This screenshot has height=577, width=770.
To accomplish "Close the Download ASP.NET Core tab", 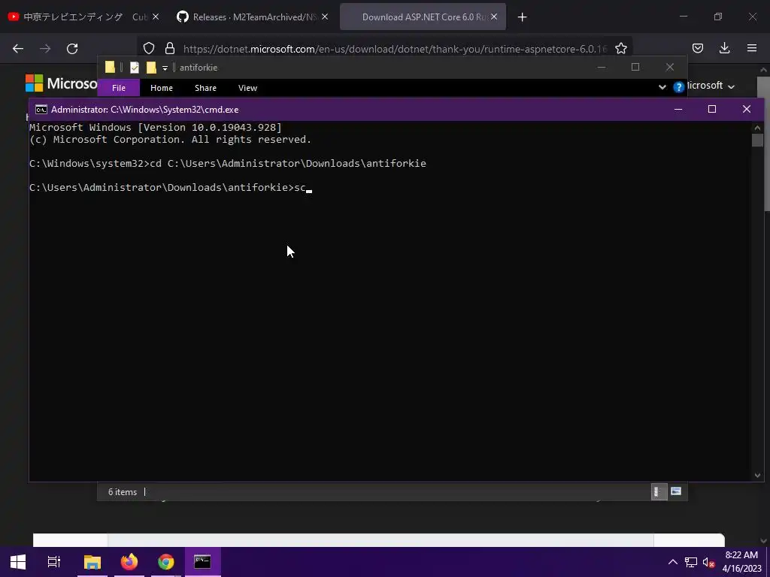I will (x=494, y=17).
